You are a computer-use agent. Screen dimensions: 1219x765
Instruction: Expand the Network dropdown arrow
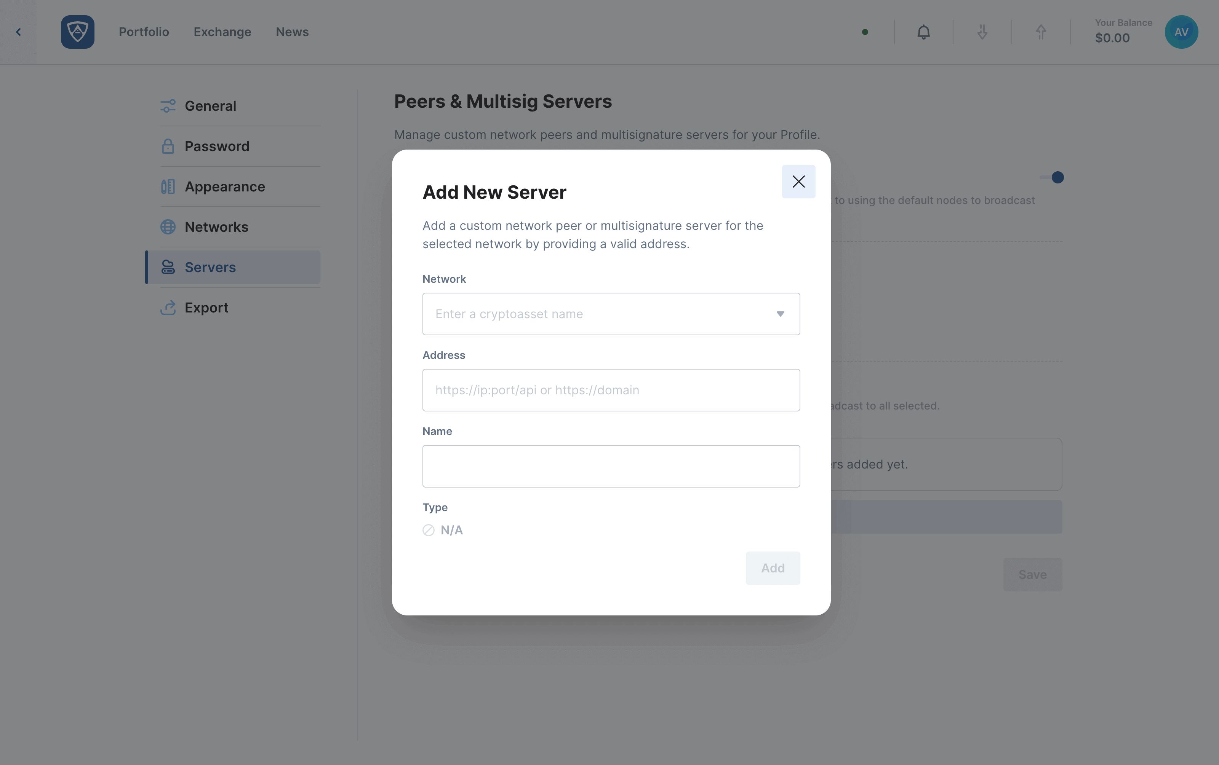[780, 314]
